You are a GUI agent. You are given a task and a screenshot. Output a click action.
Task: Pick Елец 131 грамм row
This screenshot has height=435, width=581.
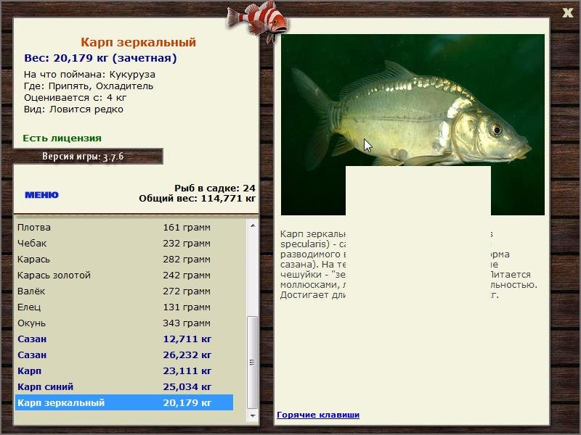[x=124, y=307]
